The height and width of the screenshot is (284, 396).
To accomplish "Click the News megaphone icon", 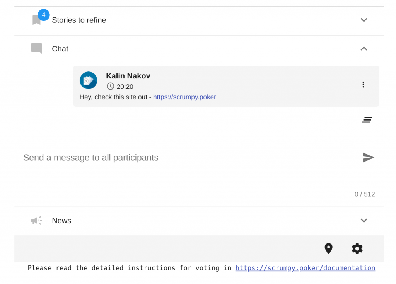I will coord(37,221).
